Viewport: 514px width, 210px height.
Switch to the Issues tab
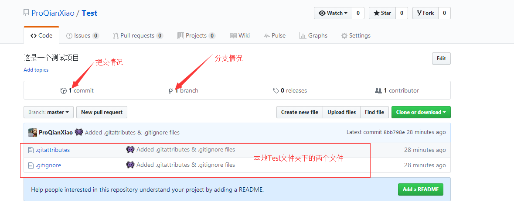82,35
